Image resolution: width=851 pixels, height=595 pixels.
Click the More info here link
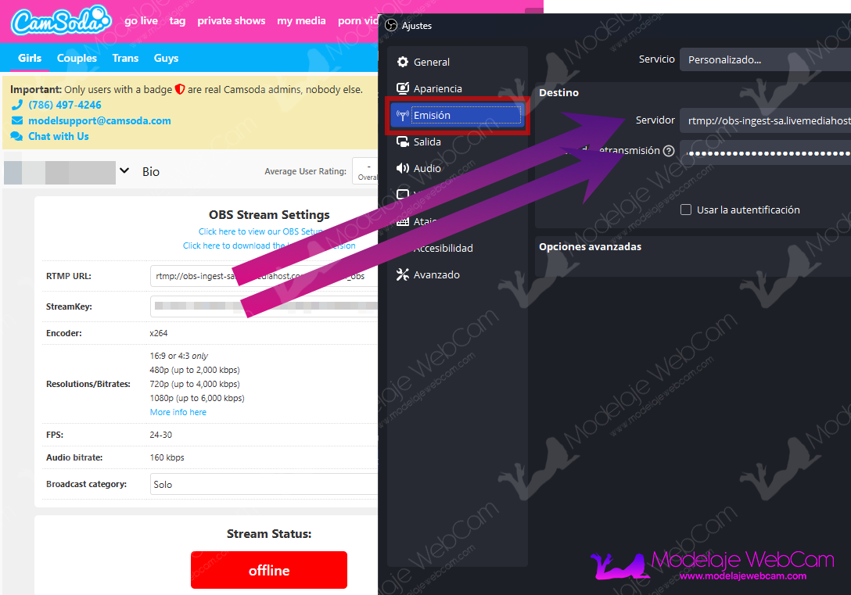coord(178,412)
